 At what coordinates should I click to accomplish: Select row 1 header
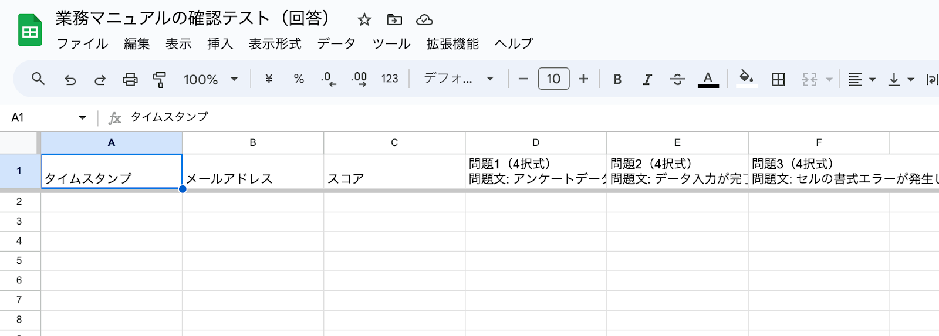tap(19, 171)
